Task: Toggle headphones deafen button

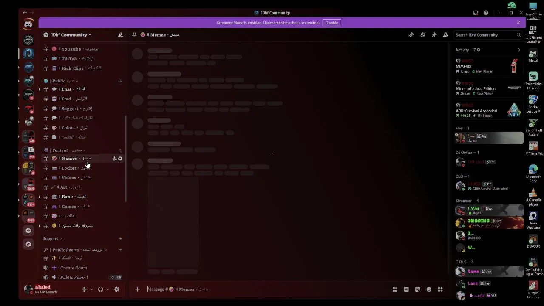Action: click(100, 289)
